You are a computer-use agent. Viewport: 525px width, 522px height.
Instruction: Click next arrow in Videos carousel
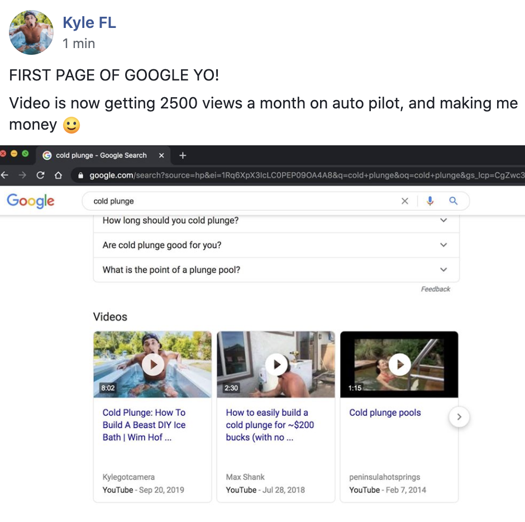pos(459,416)
